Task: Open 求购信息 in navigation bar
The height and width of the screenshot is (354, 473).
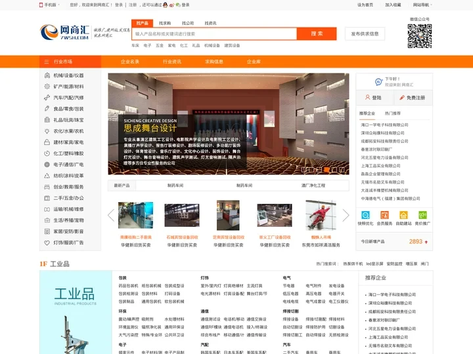Action: [214, 62]
